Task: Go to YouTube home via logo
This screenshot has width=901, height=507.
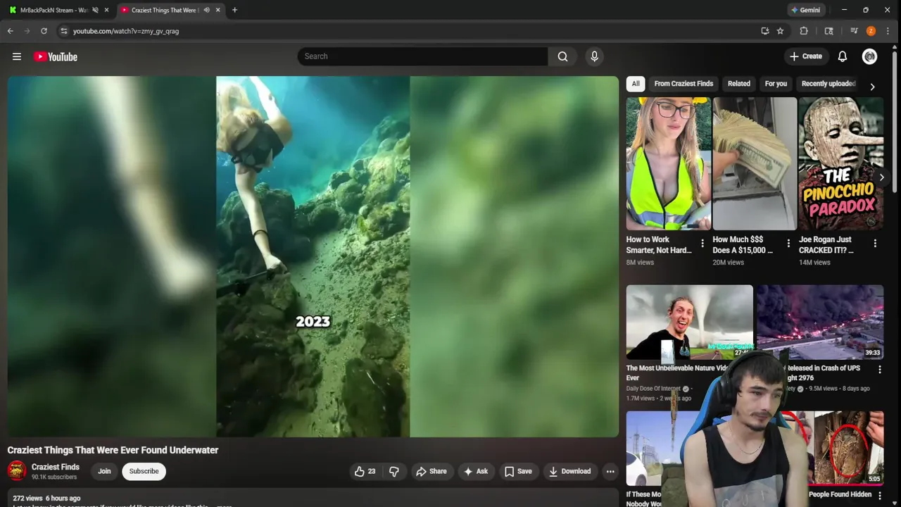Action: [56, 56]
